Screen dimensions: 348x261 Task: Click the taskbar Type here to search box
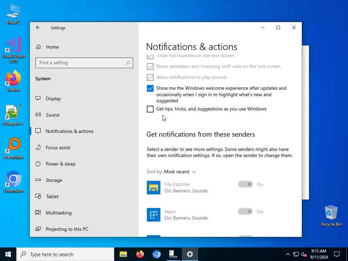tap(65, 254)
